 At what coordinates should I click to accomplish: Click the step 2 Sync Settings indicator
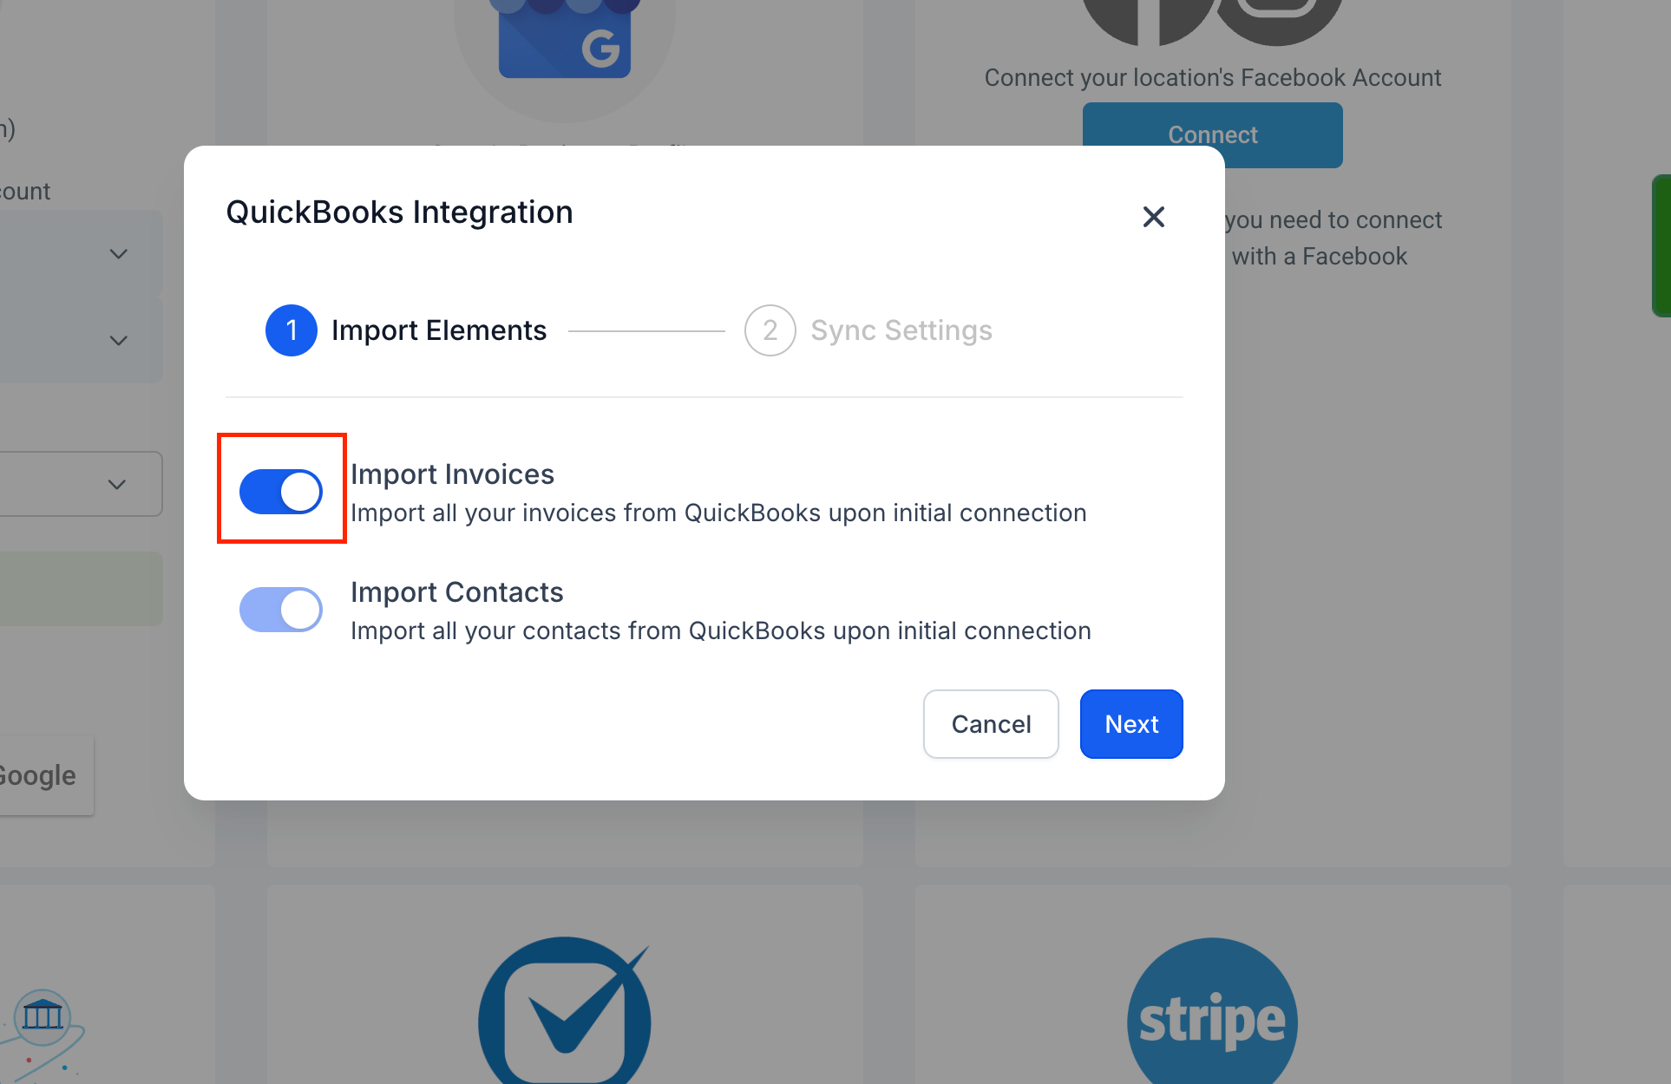click(771, 329)
